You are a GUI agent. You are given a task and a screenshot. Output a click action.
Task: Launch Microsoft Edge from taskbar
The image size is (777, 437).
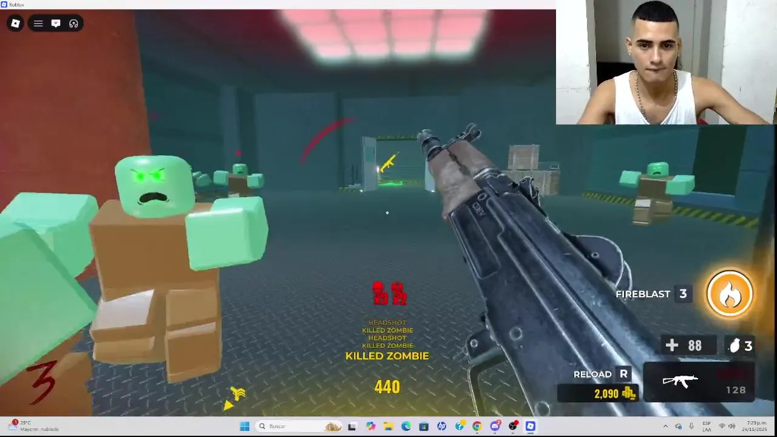pyautogui.click(x=405, y=426)
